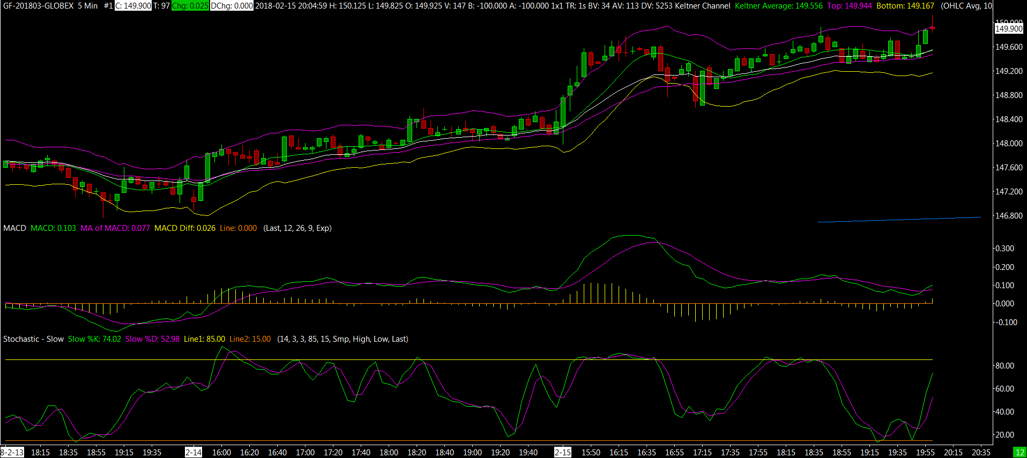Click the 2-15 date marker on the time axis

point(563,453)
